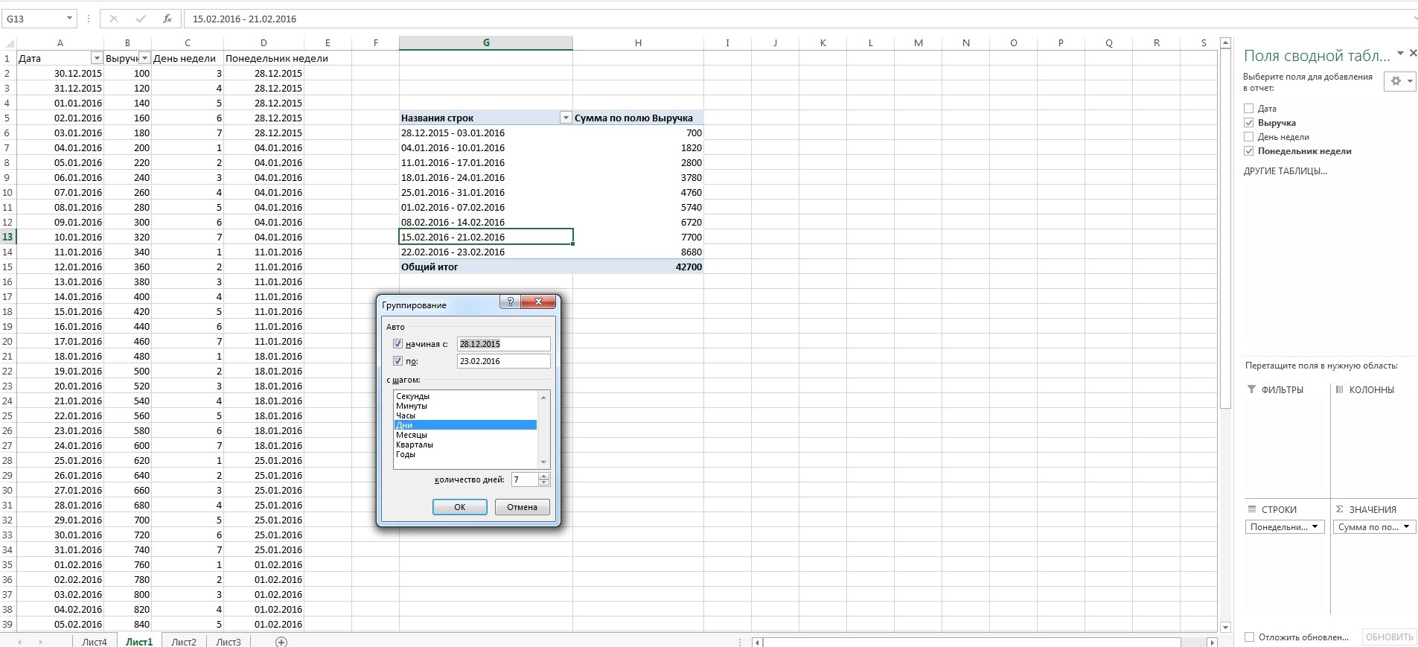Click the insert function fx icon
The height and width of the screenshot is (647, 1418).
pyautogui.click(x=167, y=19)
